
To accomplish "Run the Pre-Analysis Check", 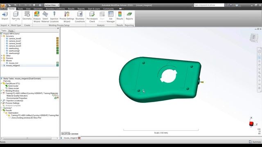I will pyautogui.click(x=92, y=17).
